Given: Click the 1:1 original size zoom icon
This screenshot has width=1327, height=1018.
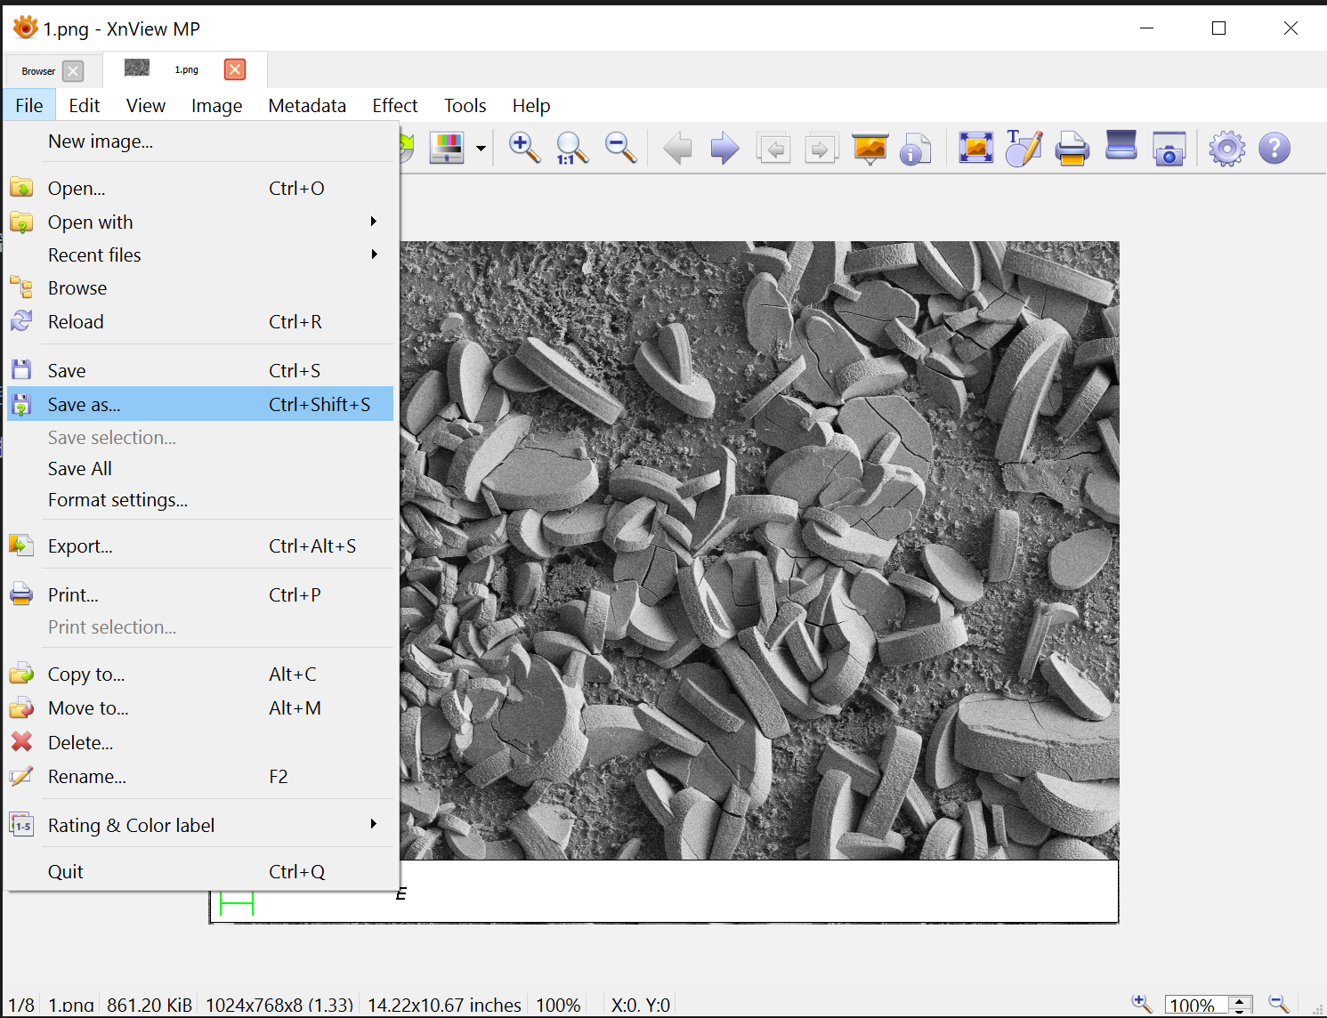Looking at the screenshot, I should [571, 148].
